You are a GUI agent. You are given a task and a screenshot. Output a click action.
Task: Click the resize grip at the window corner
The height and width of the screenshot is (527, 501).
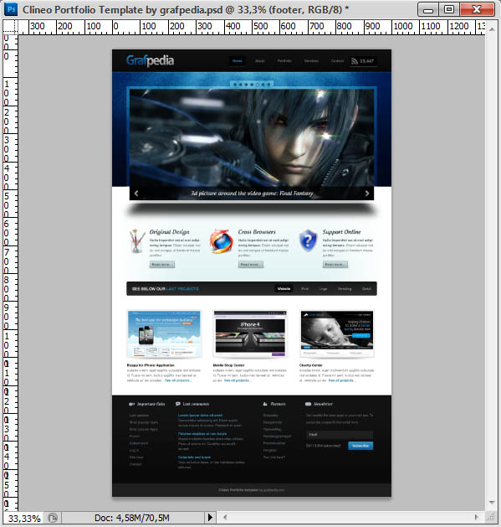[x=491, y=517]
